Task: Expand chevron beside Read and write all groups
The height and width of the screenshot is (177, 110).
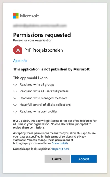Action: [15, 85]
